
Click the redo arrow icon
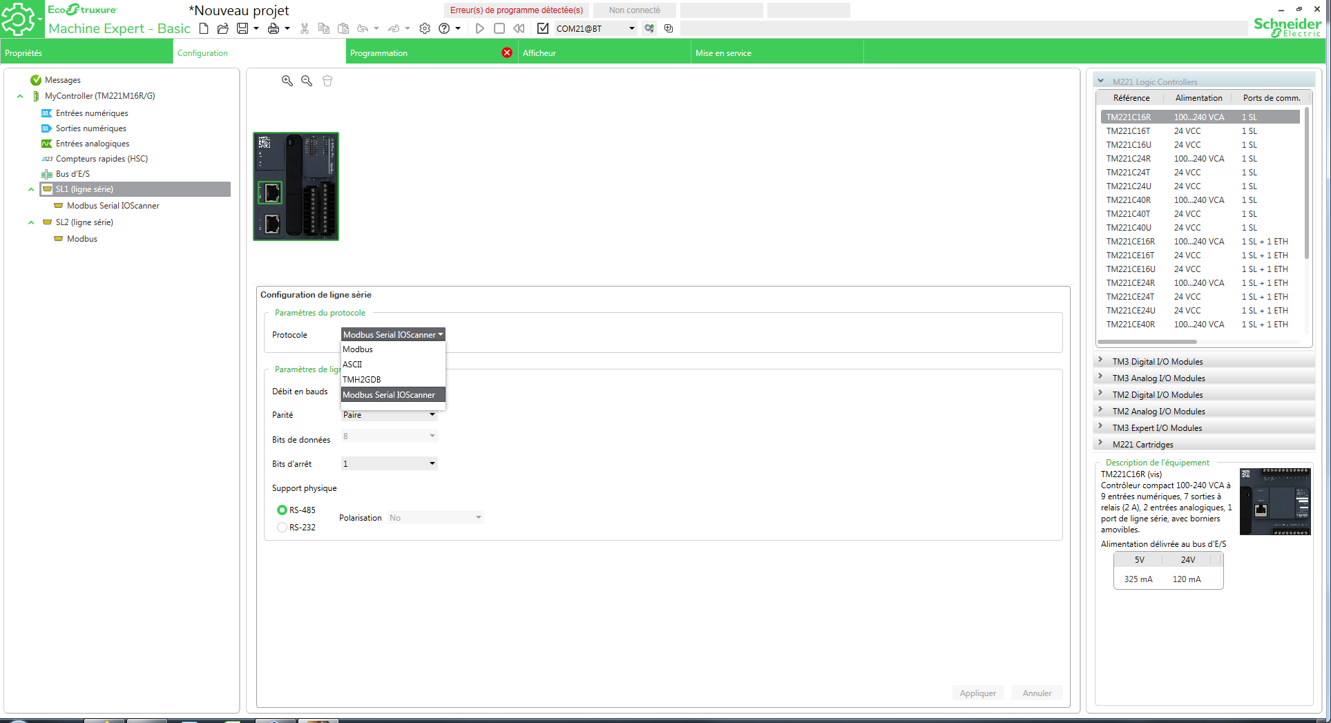click(x=394, y=28)
